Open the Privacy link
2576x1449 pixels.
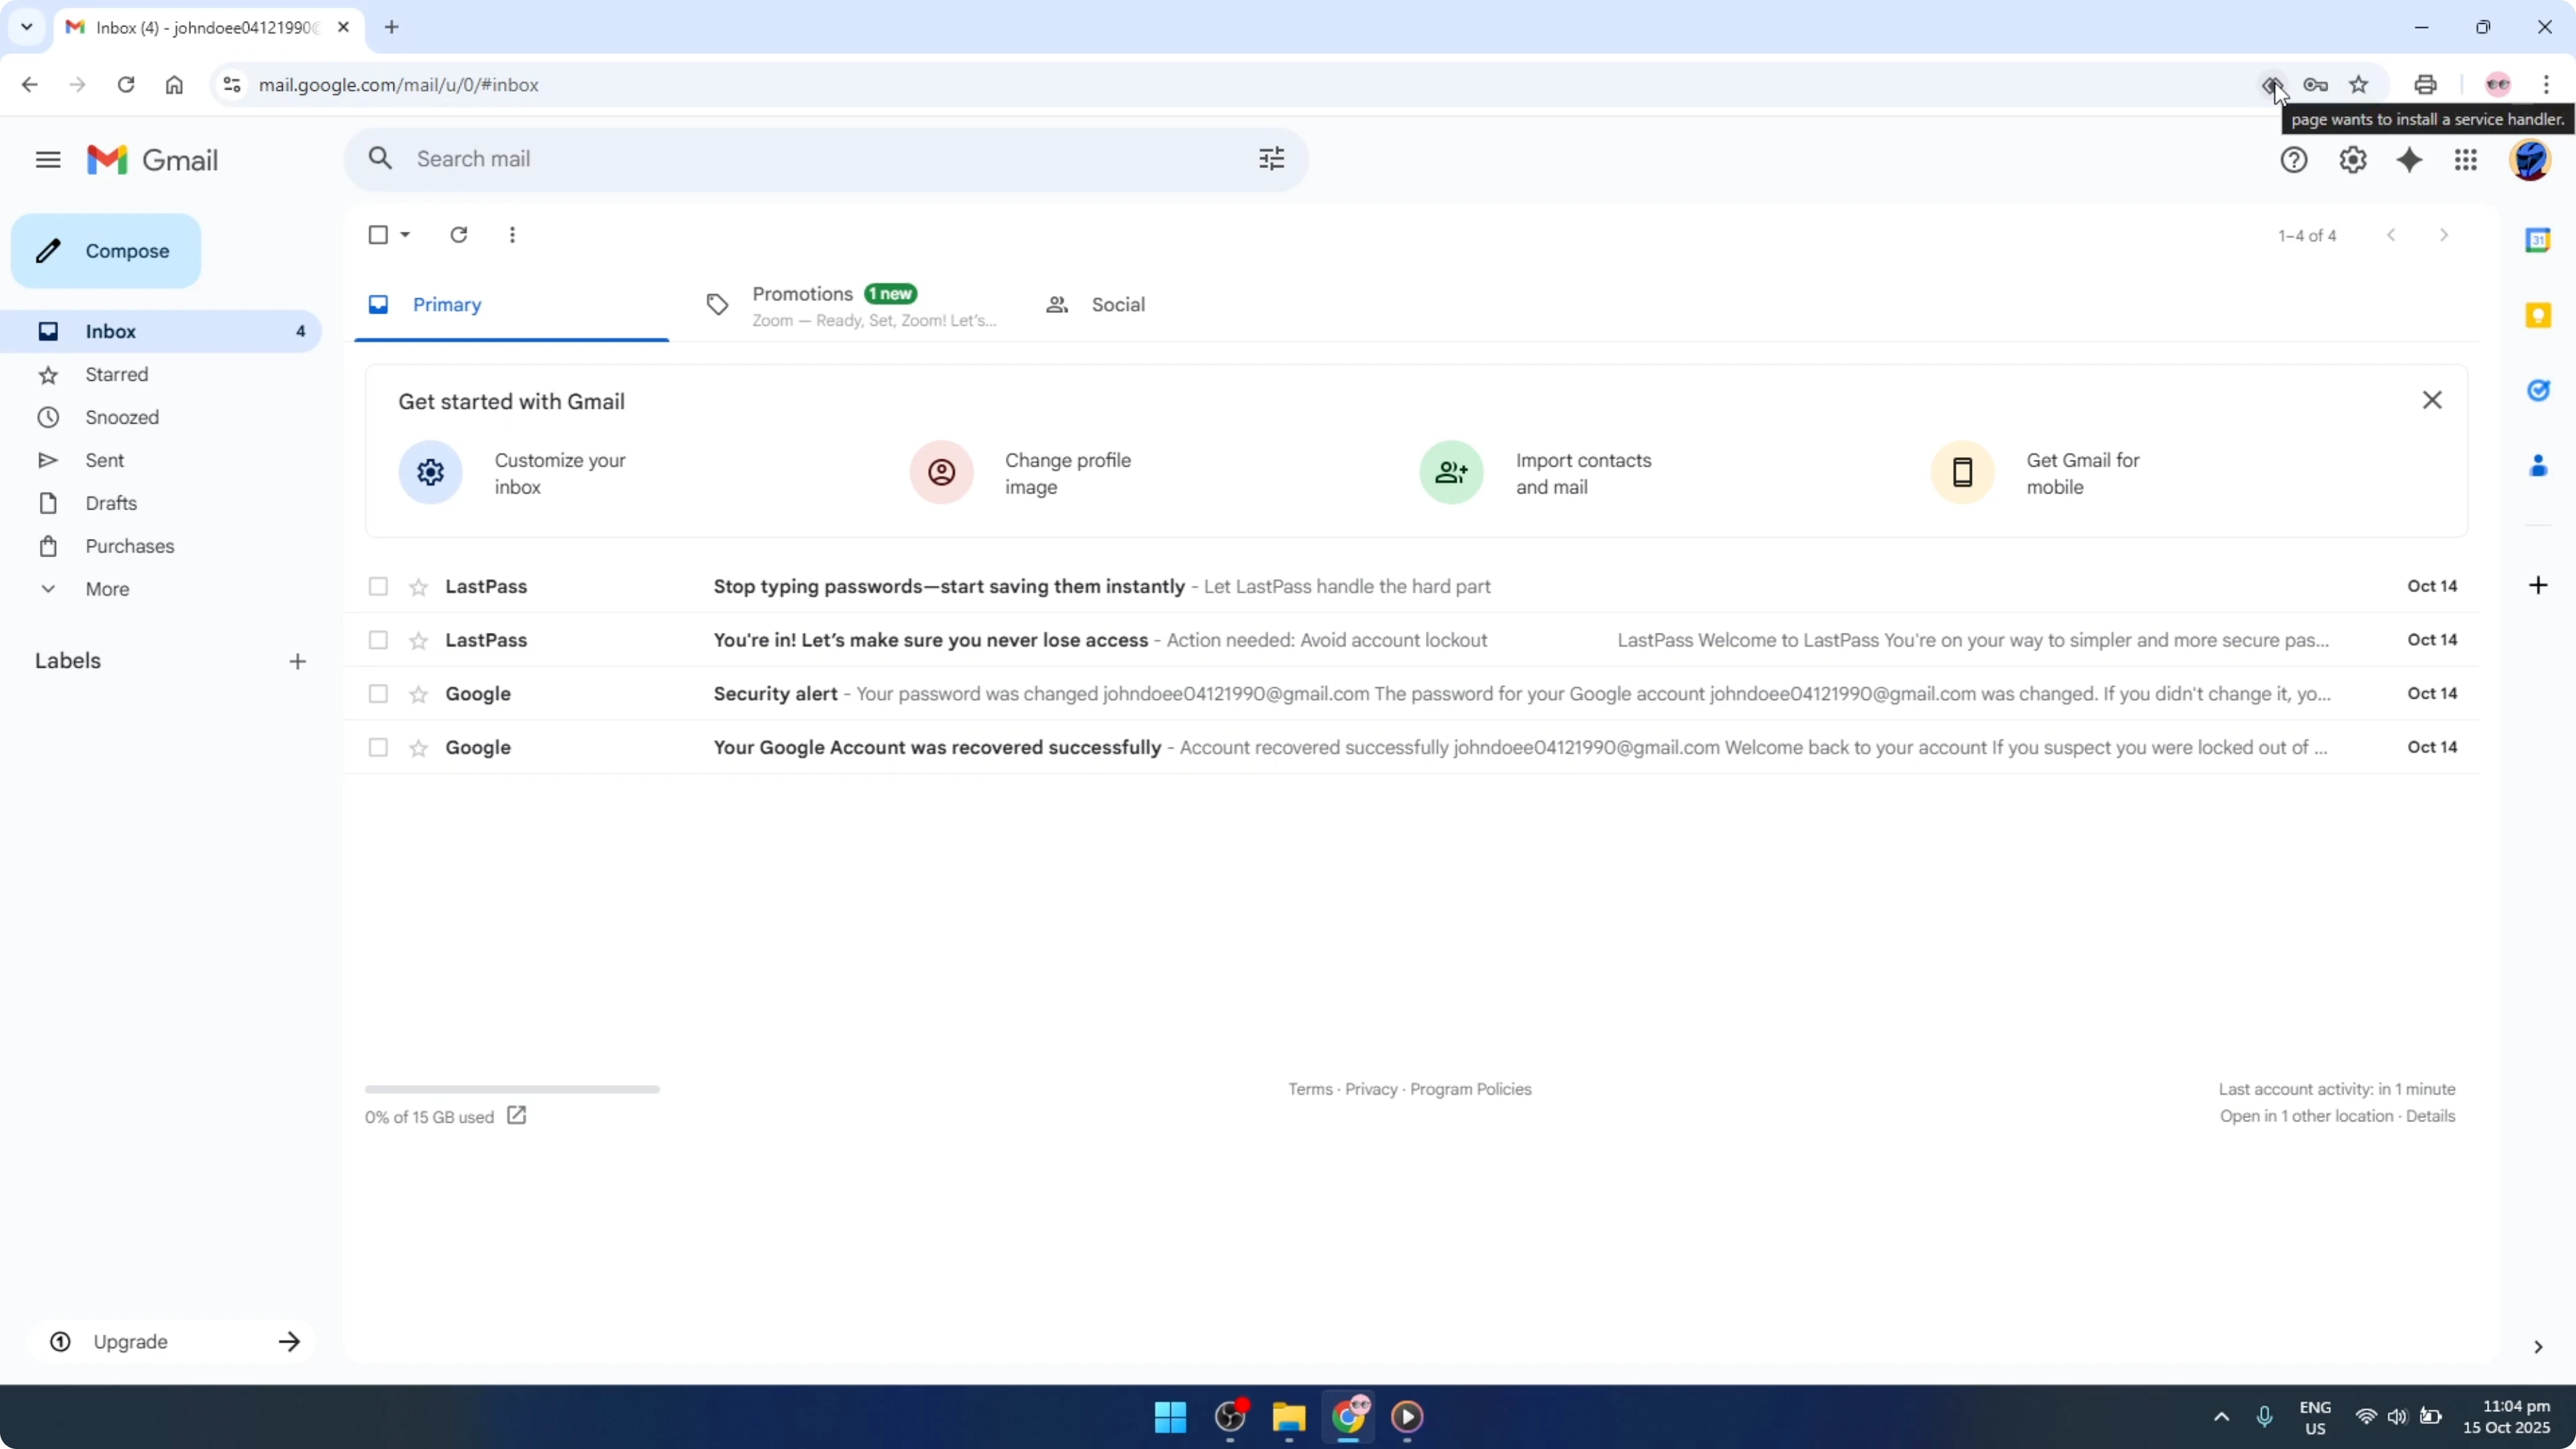pyautogui.click(x=1371, y=1090)
